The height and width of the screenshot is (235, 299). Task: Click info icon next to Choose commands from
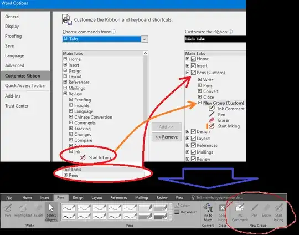(114, 32)
